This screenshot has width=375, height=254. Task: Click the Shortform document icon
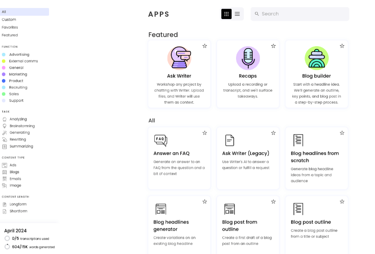click(x=4, y=211)
